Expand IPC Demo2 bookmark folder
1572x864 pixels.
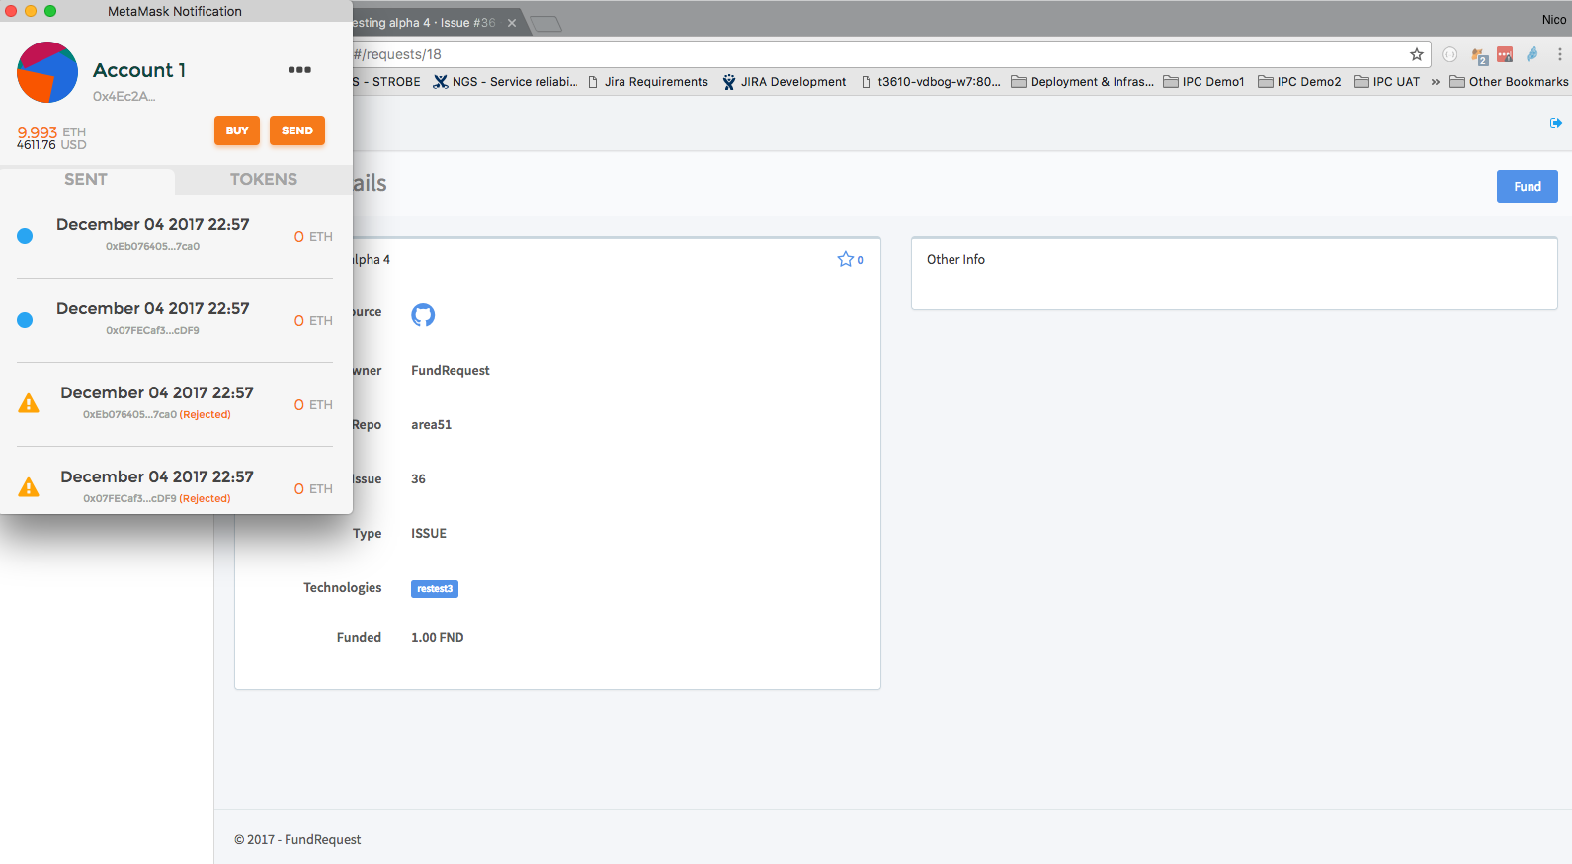[1299, 82]
